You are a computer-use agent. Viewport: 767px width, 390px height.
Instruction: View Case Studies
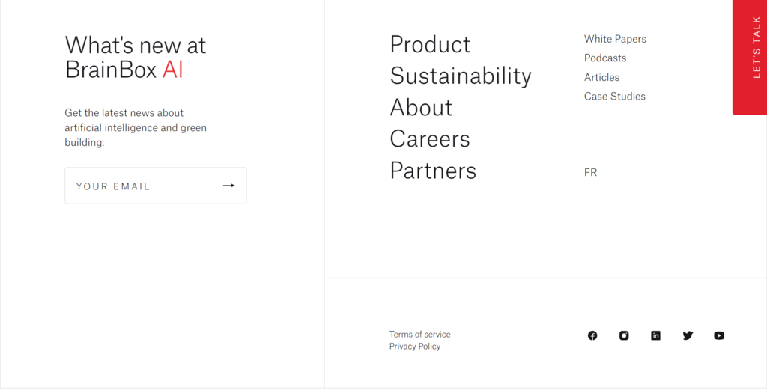[614, 96]
